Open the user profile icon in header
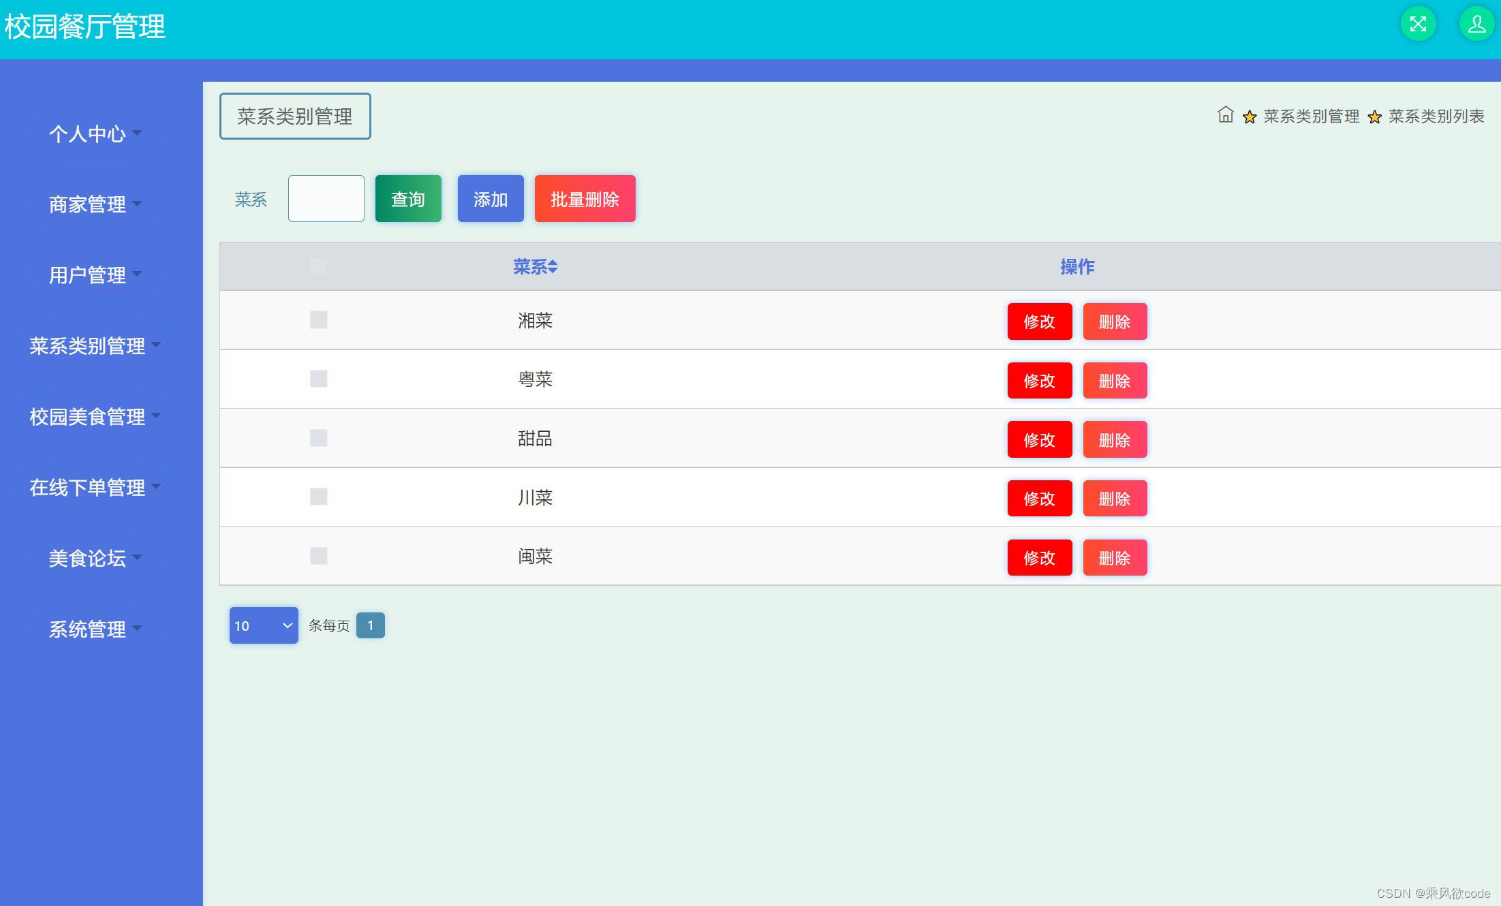 point(1476,25)
